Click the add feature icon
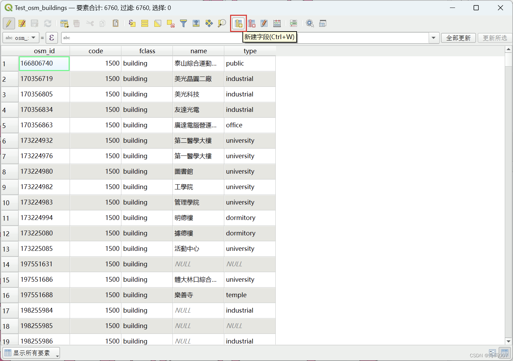Image resolution: width=513 pixels, height=361 pixels. (64, 23)
